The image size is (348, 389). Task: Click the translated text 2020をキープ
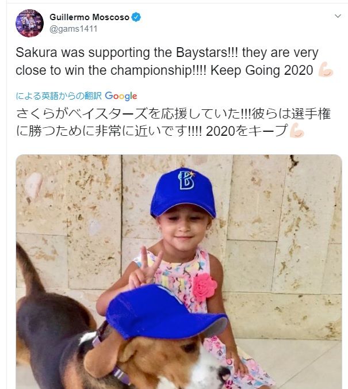click(x=247, y=131)
